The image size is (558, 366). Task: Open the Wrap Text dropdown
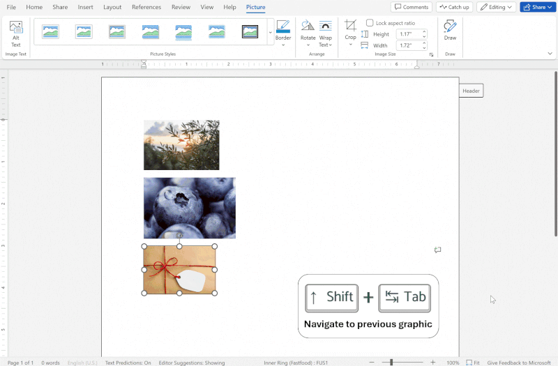pos(325,33)
